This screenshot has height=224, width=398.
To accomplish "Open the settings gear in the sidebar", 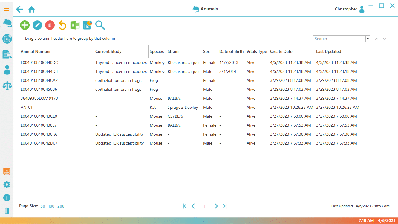I will click(x=7, y=185).
